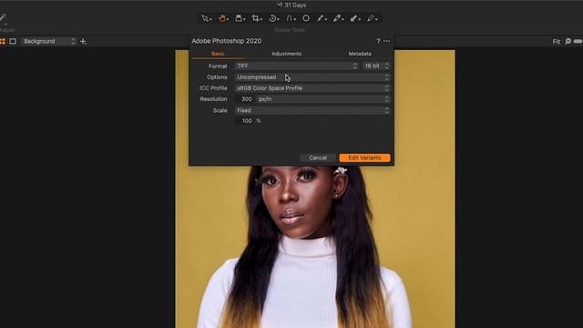The height and width of the screenshot is (328, 583).
Task: Switch to the Metadata tab
Action: [x=360, y=54]
